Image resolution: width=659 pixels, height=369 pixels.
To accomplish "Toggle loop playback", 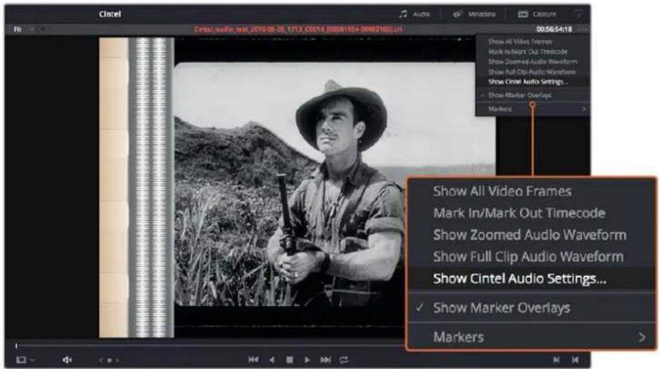I will pos(344,360).
